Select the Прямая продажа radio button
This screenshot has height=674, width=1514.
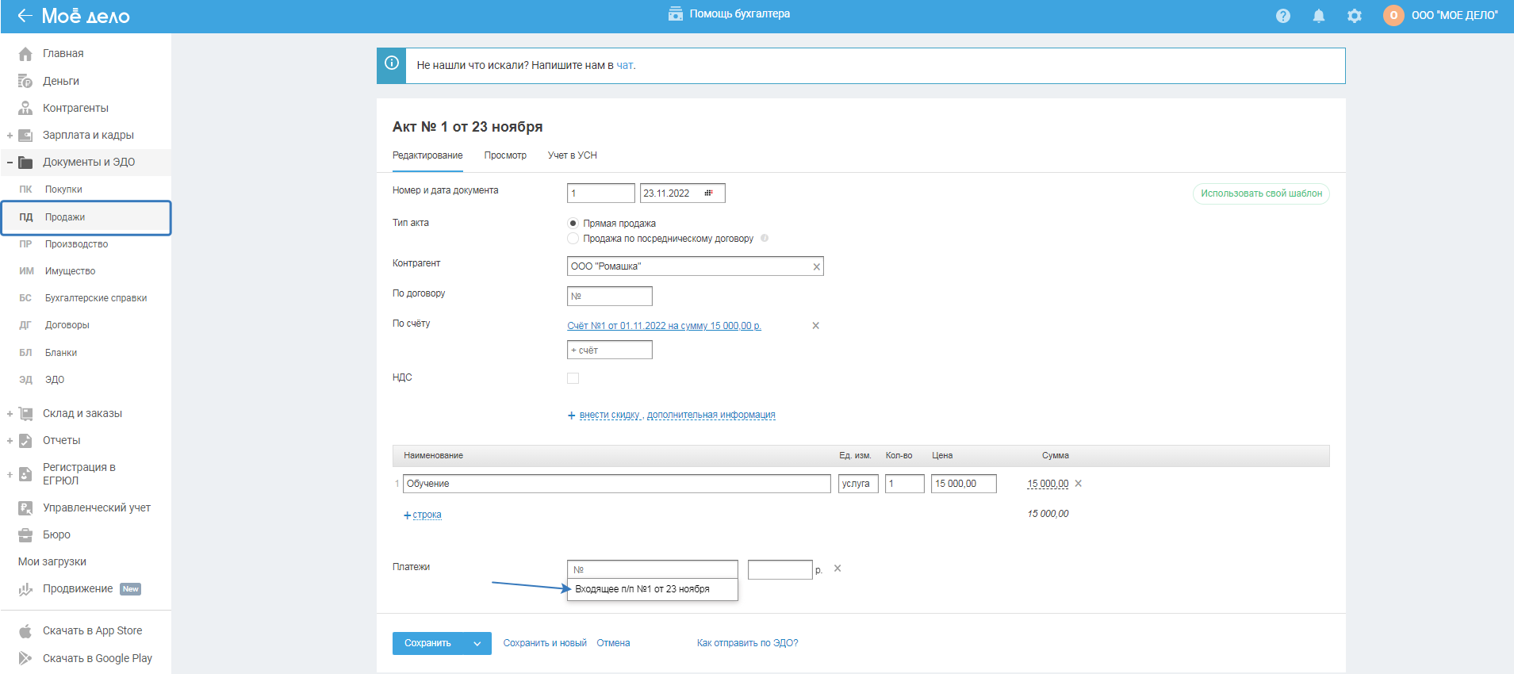click(x=573, y=224)
